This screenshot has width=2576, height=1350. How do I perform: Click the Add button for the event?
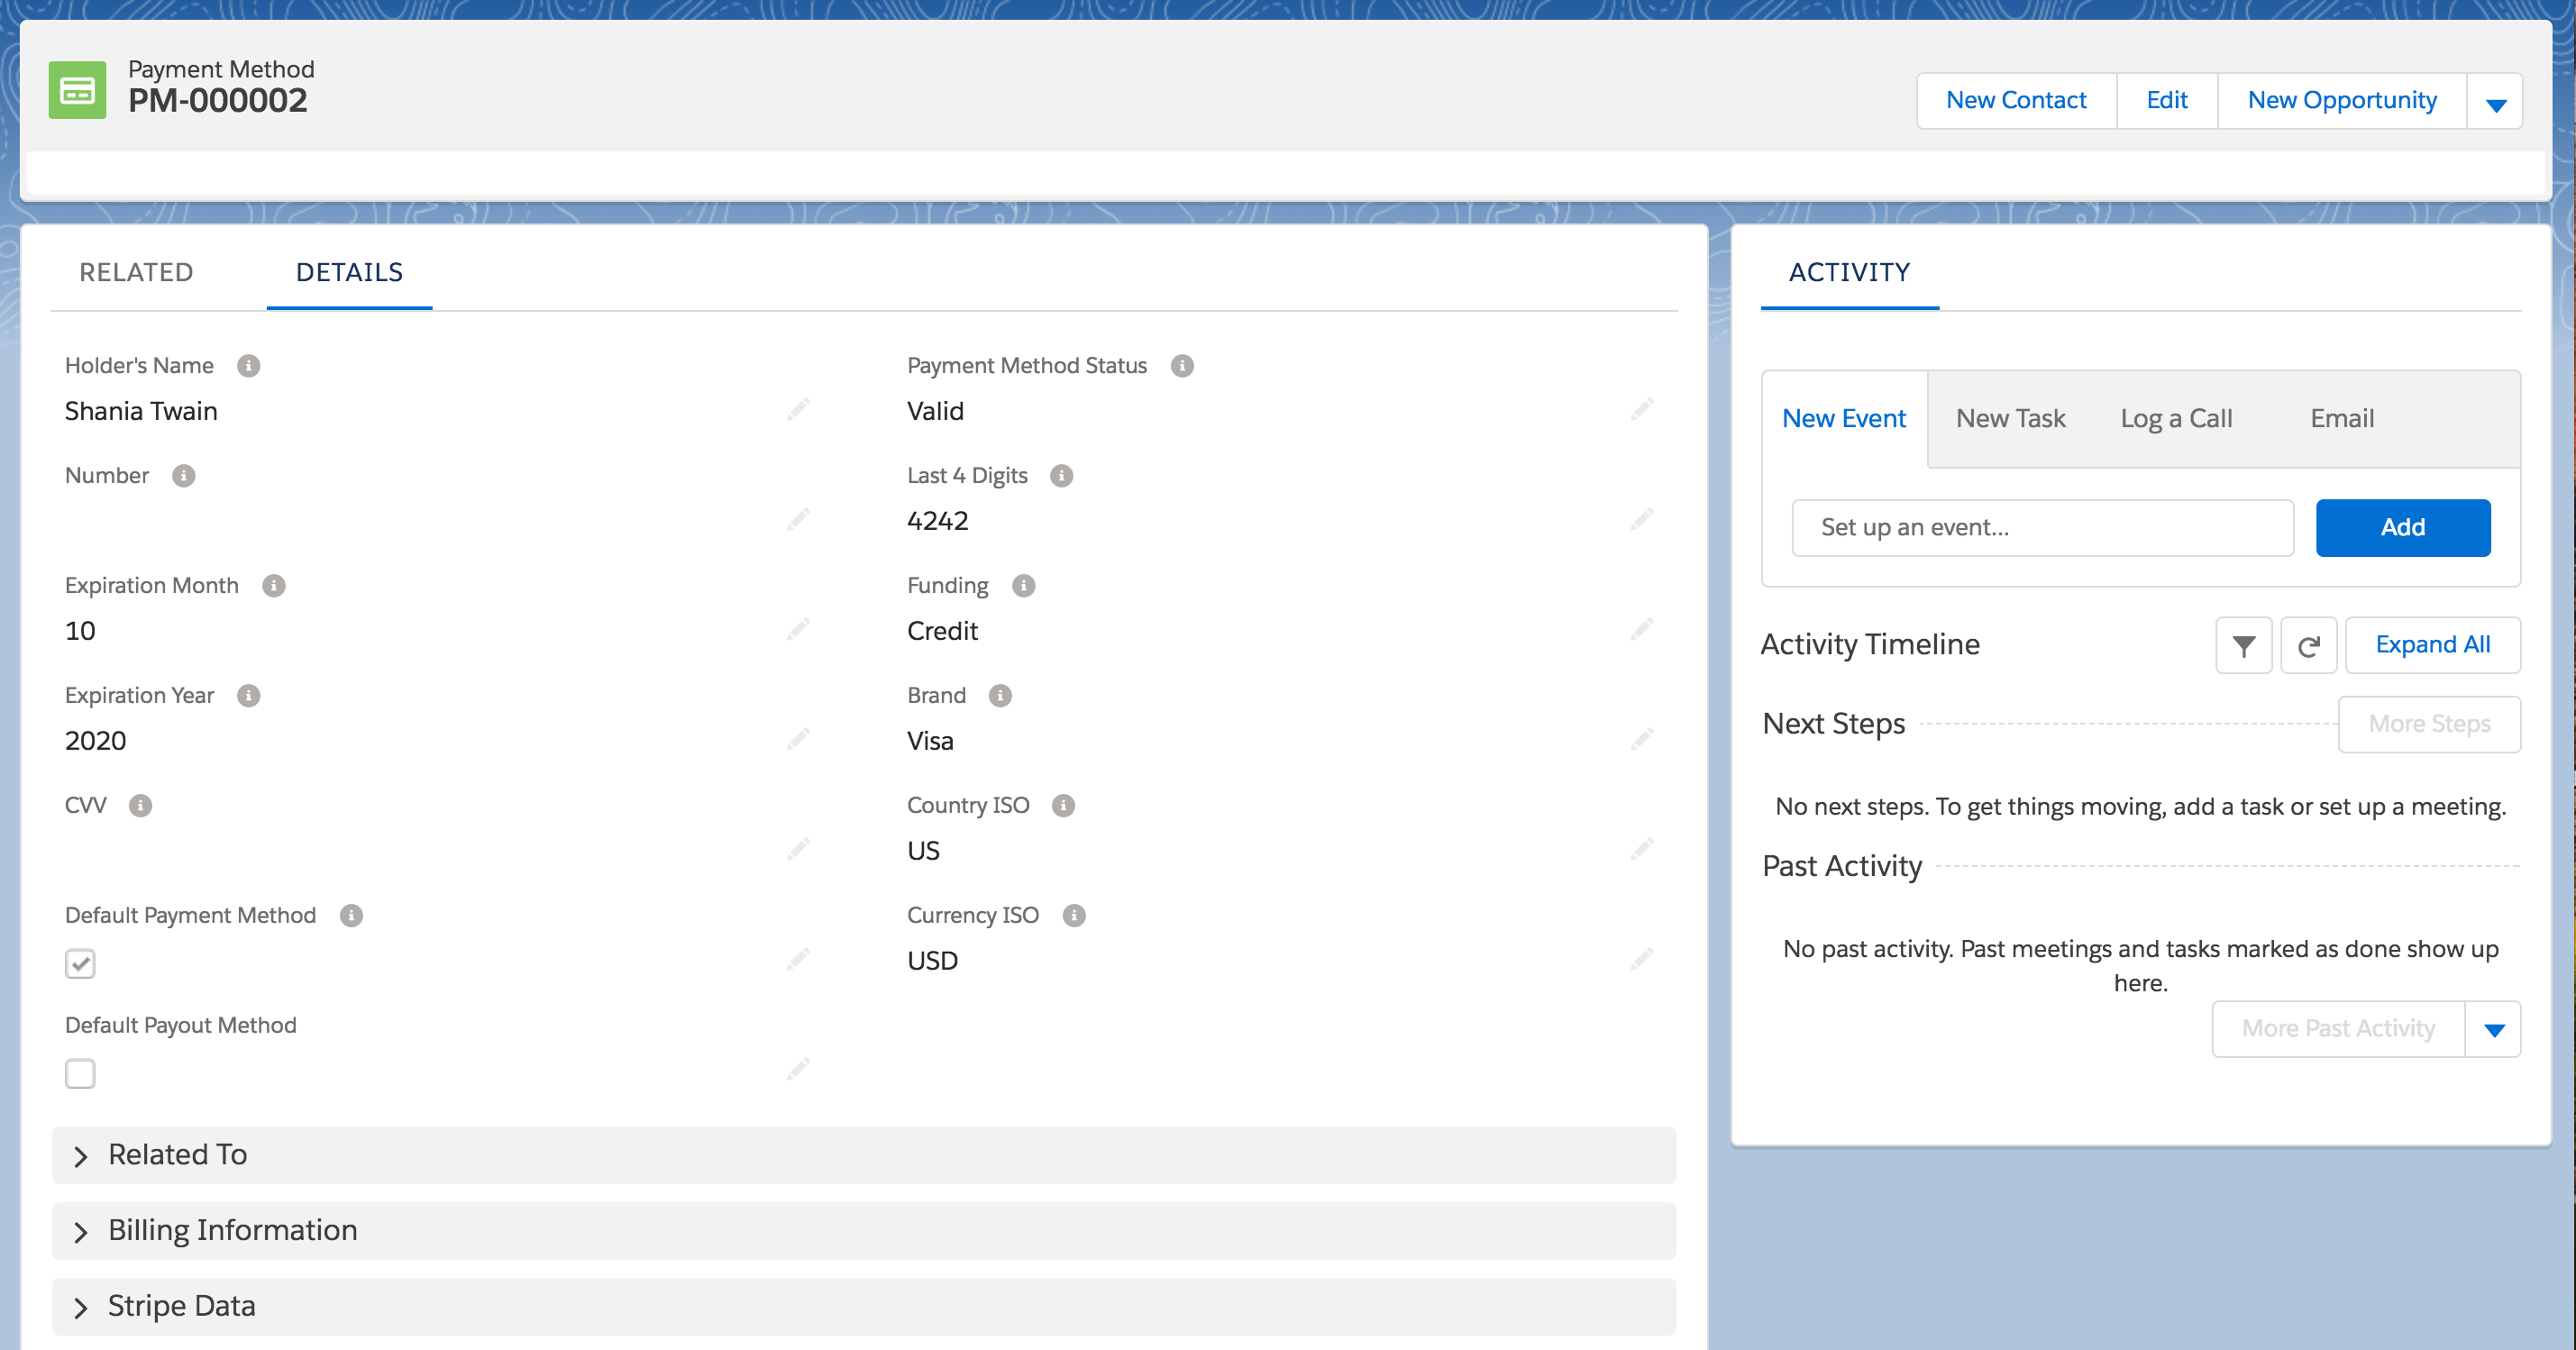tap(2402, 527)
